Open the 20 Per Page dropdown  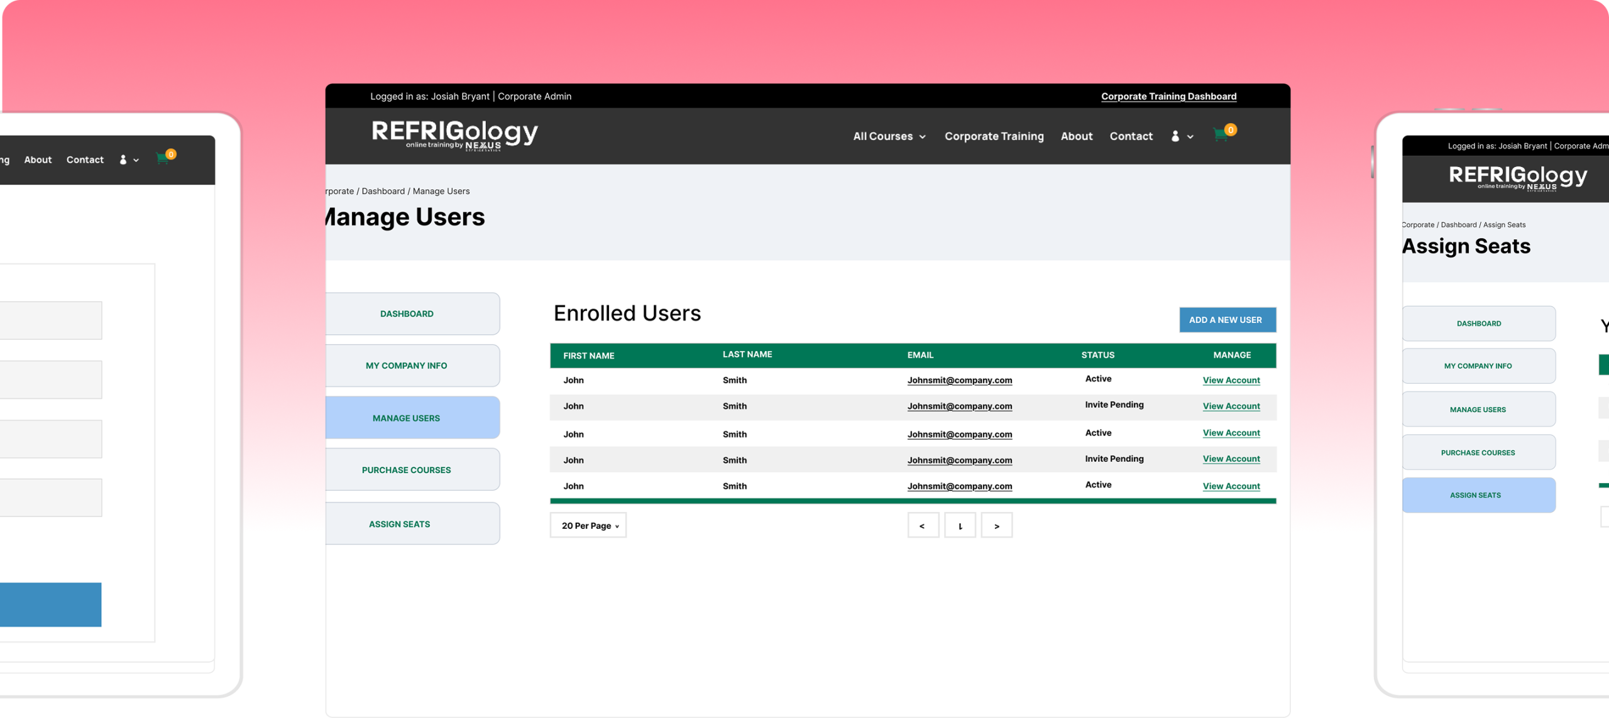[x=588, y=526]
